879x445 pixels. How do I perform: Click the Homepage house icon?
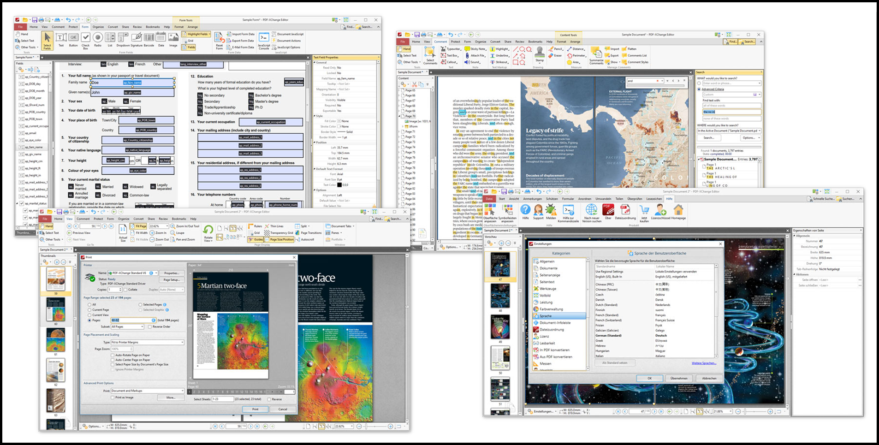coord(678,212)
